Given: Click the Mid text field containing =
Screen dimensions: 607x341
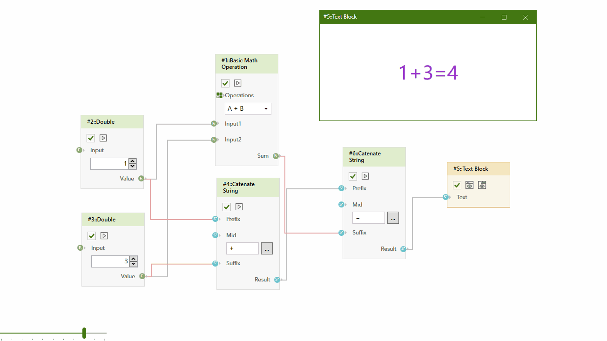Looking at the screenshot, I should click(x=369, y=218).
